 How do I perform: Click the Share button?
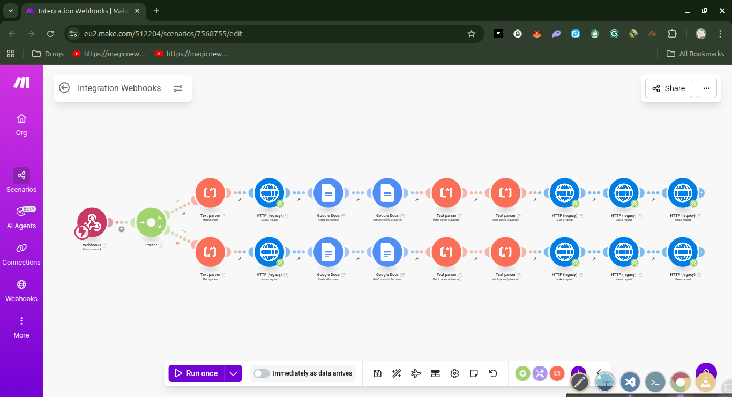(x=668, y=88)
